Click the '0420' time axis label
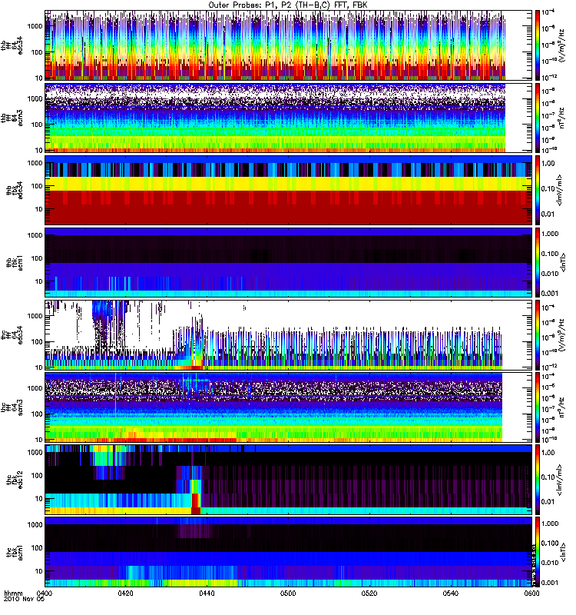Screen dimensions: 576x615 (125, 593)
